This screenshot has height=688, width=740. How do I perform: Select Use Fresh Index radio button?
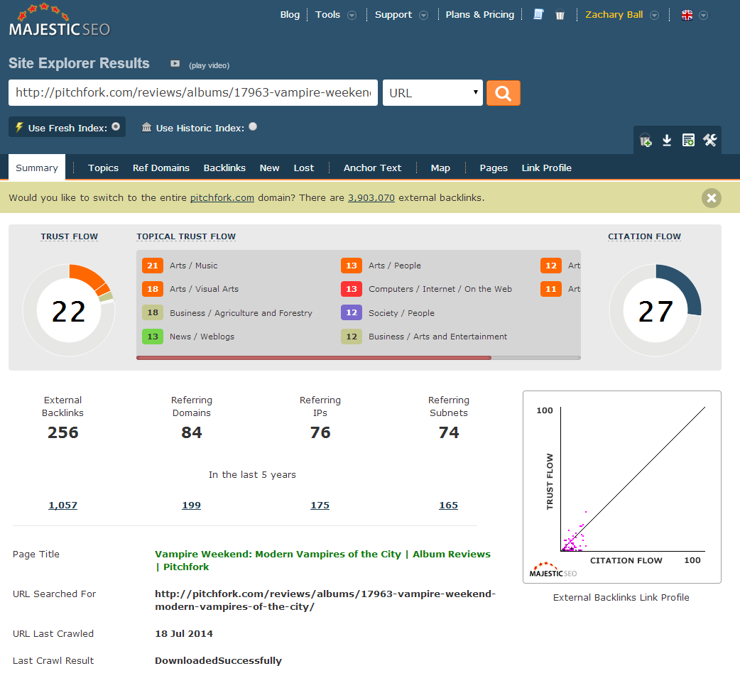coord(116,126)
